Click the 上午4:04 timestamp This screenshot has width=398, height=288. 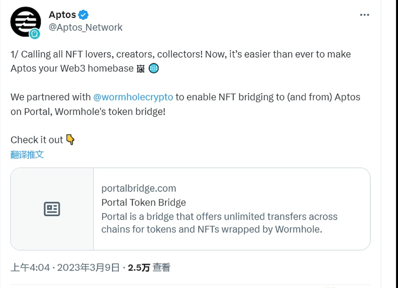tap(30, 267)
